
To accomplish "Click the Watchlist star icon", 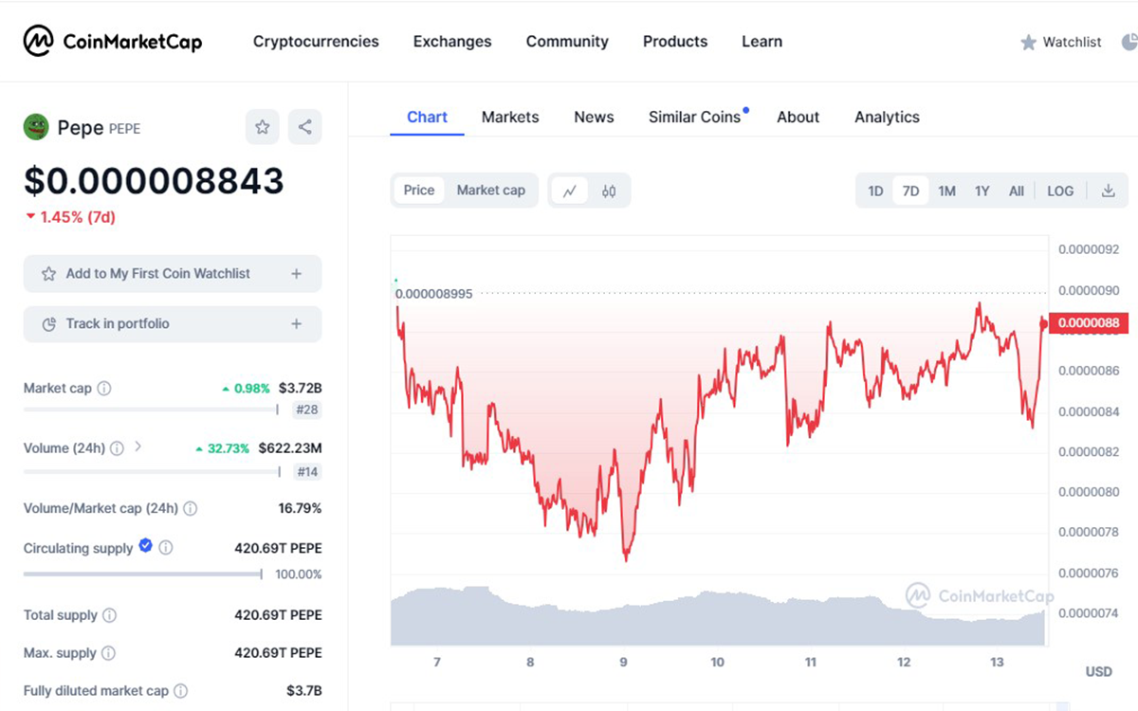I will click(1028, 43).
